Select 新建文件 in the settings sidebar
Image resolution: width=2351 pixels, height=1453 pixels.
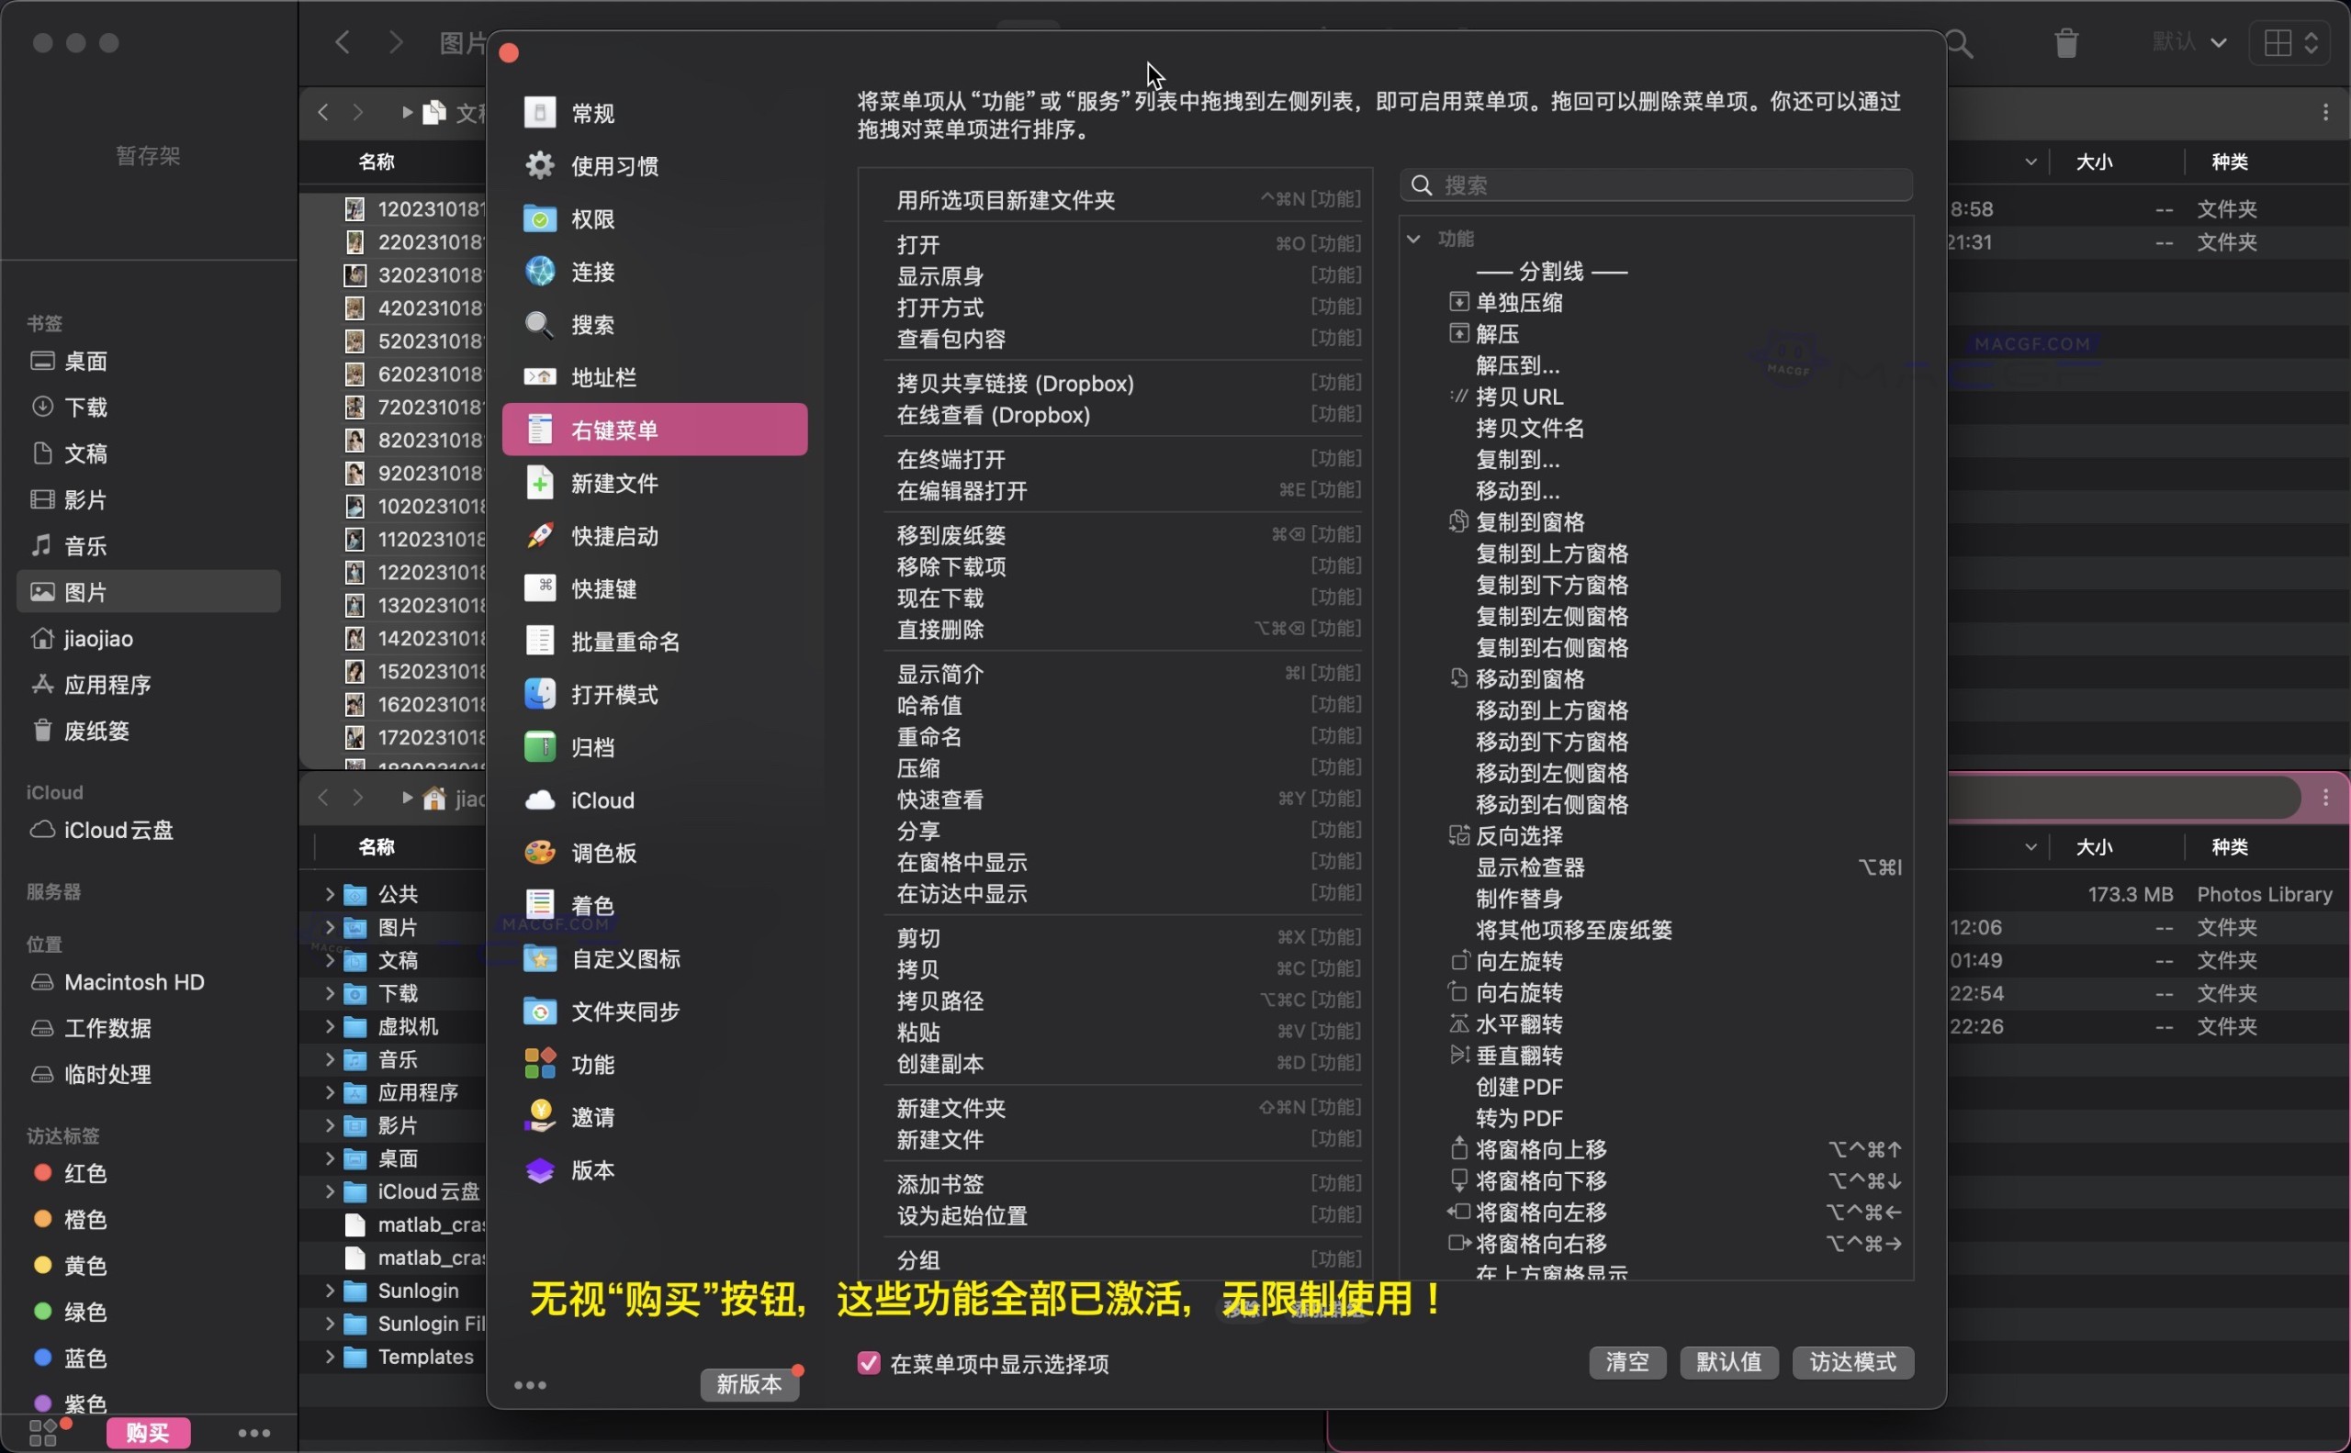tap(616, 484)
